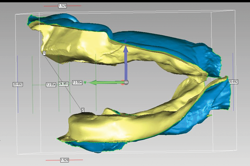
Task: Select measurement point marker 2
Action: [x=82, y=110]
